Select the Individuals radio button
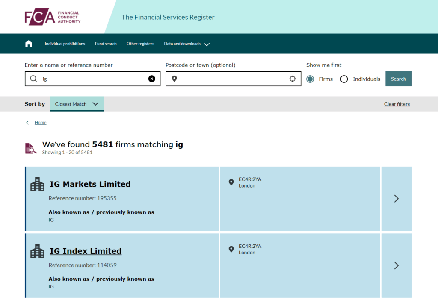The image size is (438, 300). point(344,79)
